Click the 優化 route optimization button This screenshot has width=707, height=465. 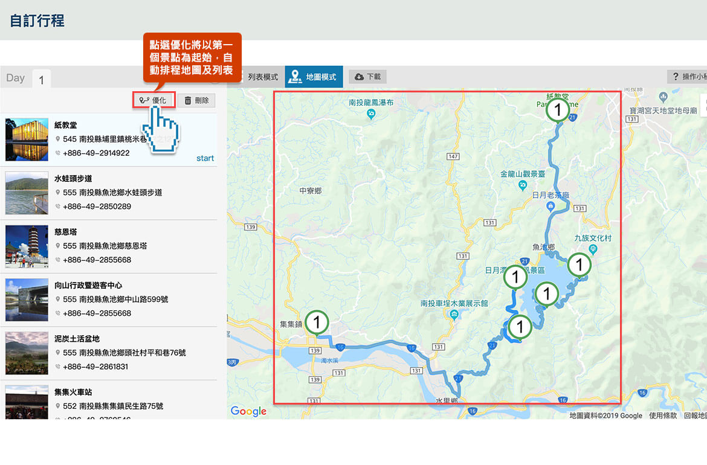pyautogui.click(x=153, y=100)
